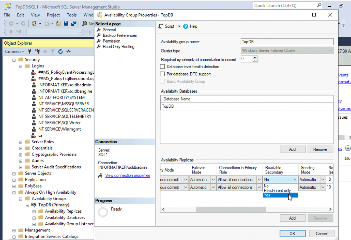The height and width of the screenshot is (240, 351).
Task: Collapse the Always On High Availability node
Action: (14, 193)
